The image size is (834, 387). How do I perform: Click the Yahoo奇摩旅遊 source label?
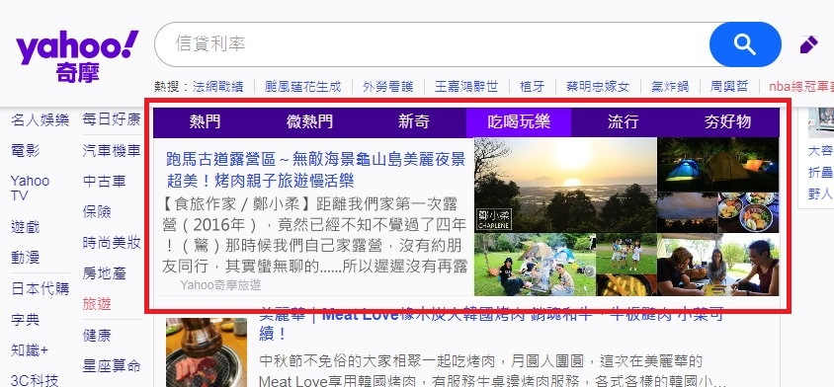220,285
